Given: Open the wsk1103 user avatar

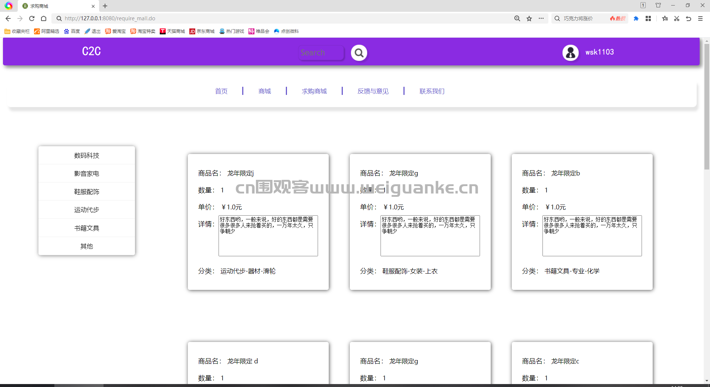Looking at the screenshot, I should 571,53.
